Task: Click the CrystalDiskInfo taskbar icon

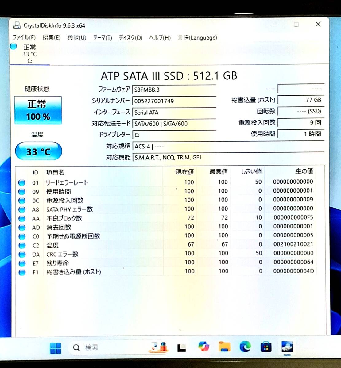Action: [x=287, y=347]
